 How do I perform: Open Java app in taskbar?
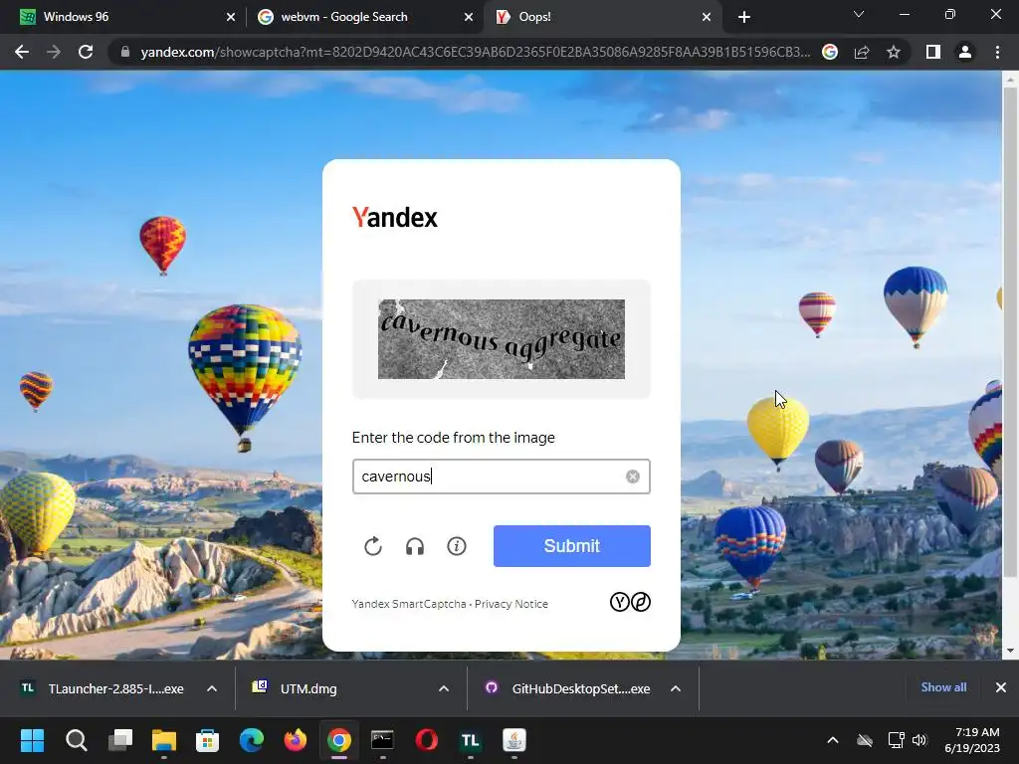coord(514,740)
